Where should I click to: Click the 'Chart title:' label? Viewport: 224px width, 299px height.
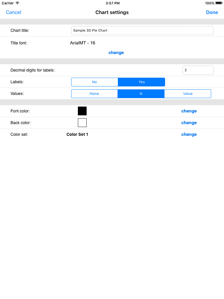coord(20,30)
